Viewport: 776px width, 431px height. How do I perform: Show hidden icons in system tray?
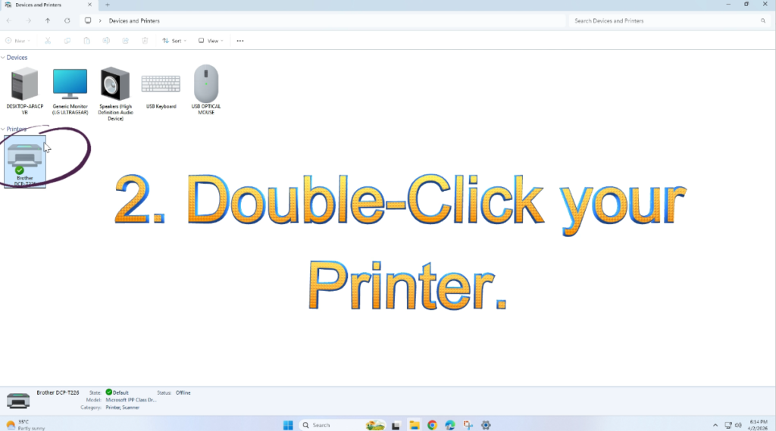[715, 425]
